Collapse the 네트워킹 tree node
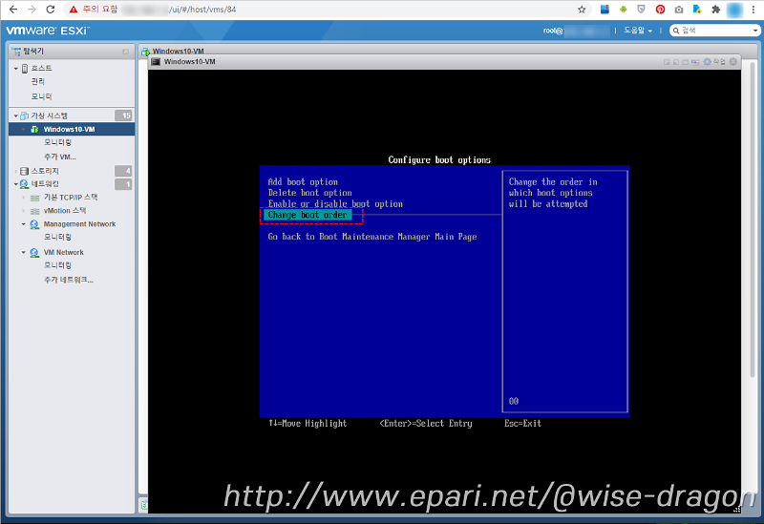The width and height of the screenshot is (764, 524). point(16,184)
